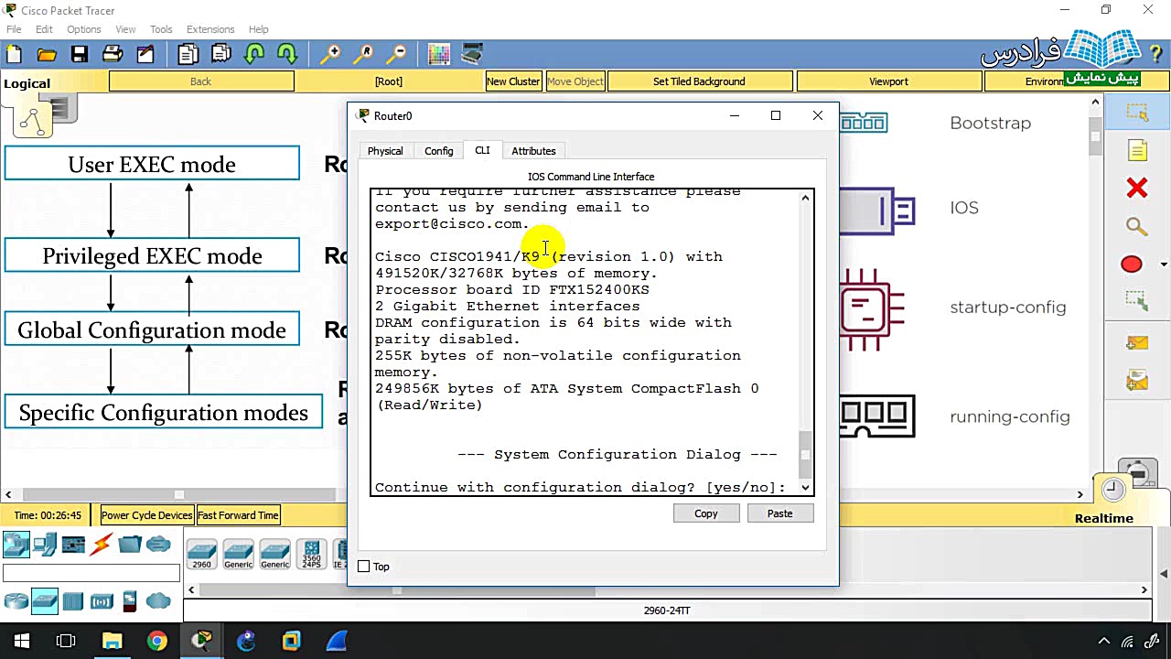Click the Logical workspace tab
This screenshot has width=1171, height=659.
pyautogui.click(x=27, y=83)
